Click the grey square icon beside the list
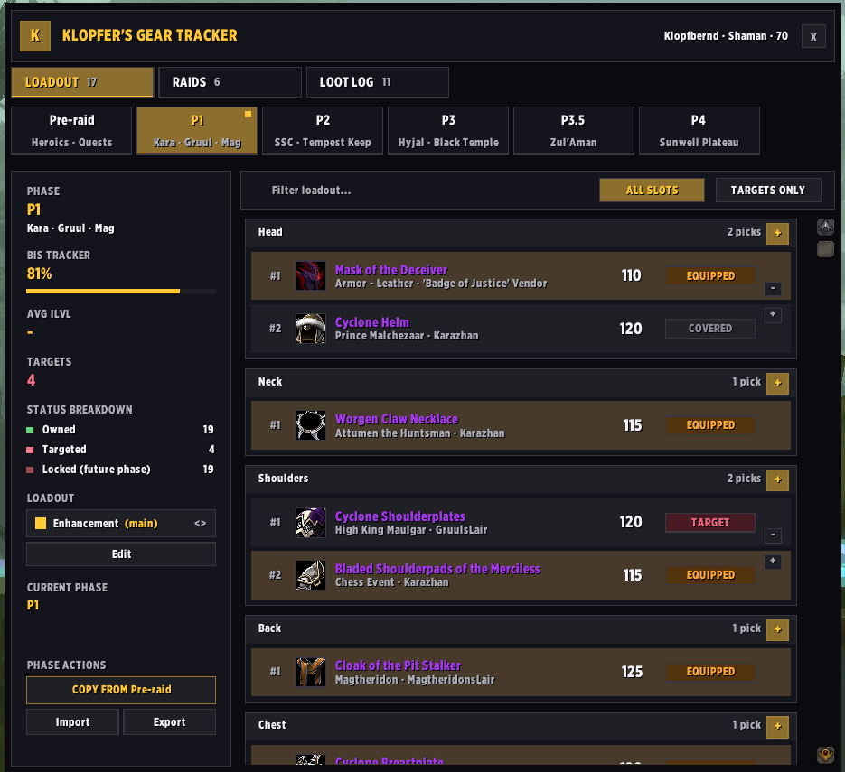This screenshot has height=772, width=845. 825,249
